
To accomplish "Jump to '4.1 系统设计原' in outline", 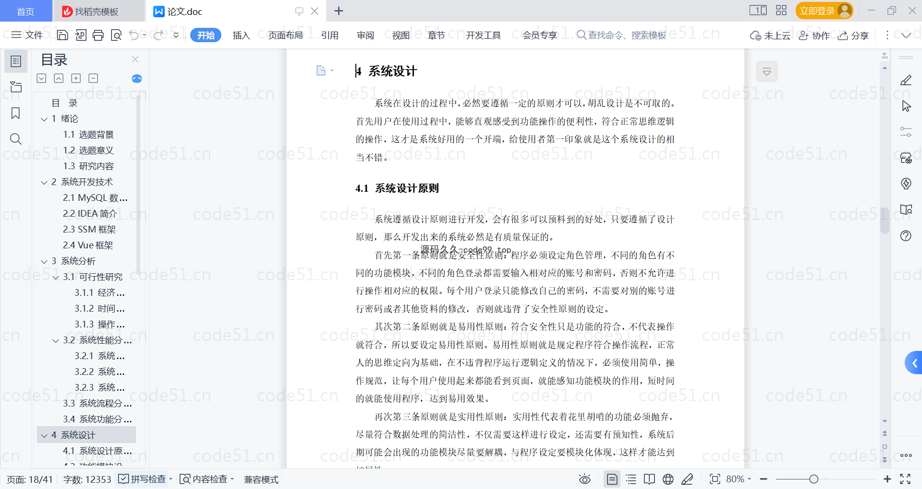I will (x=97, y=451).
